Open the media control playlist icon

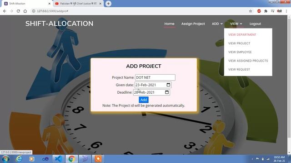(272, 11)
